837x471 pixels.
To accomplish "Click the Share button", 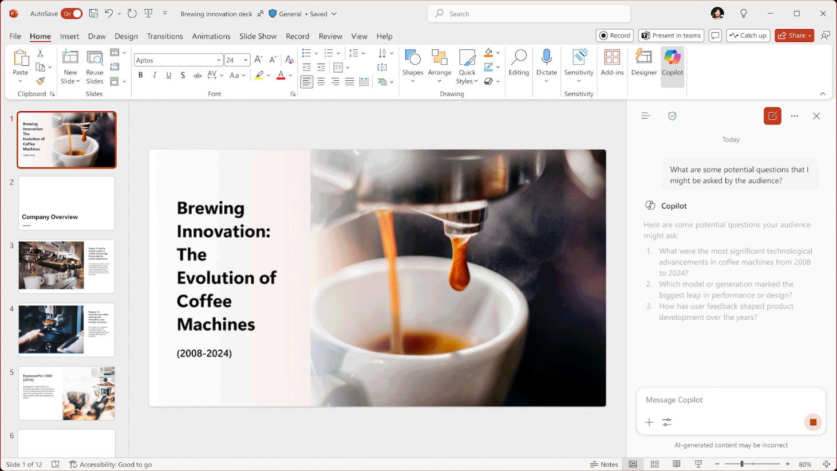I will coord(794,36).
